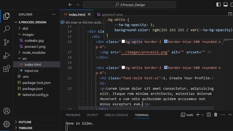This screenshot has width=233, height=131.
Task: Open the Manage gear icon
Action: coord(7,124)
